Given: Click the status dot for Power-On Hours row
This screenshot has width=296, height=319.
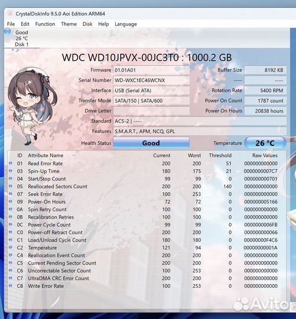Looking at the screenshot, I should click(x=11, y=201).
